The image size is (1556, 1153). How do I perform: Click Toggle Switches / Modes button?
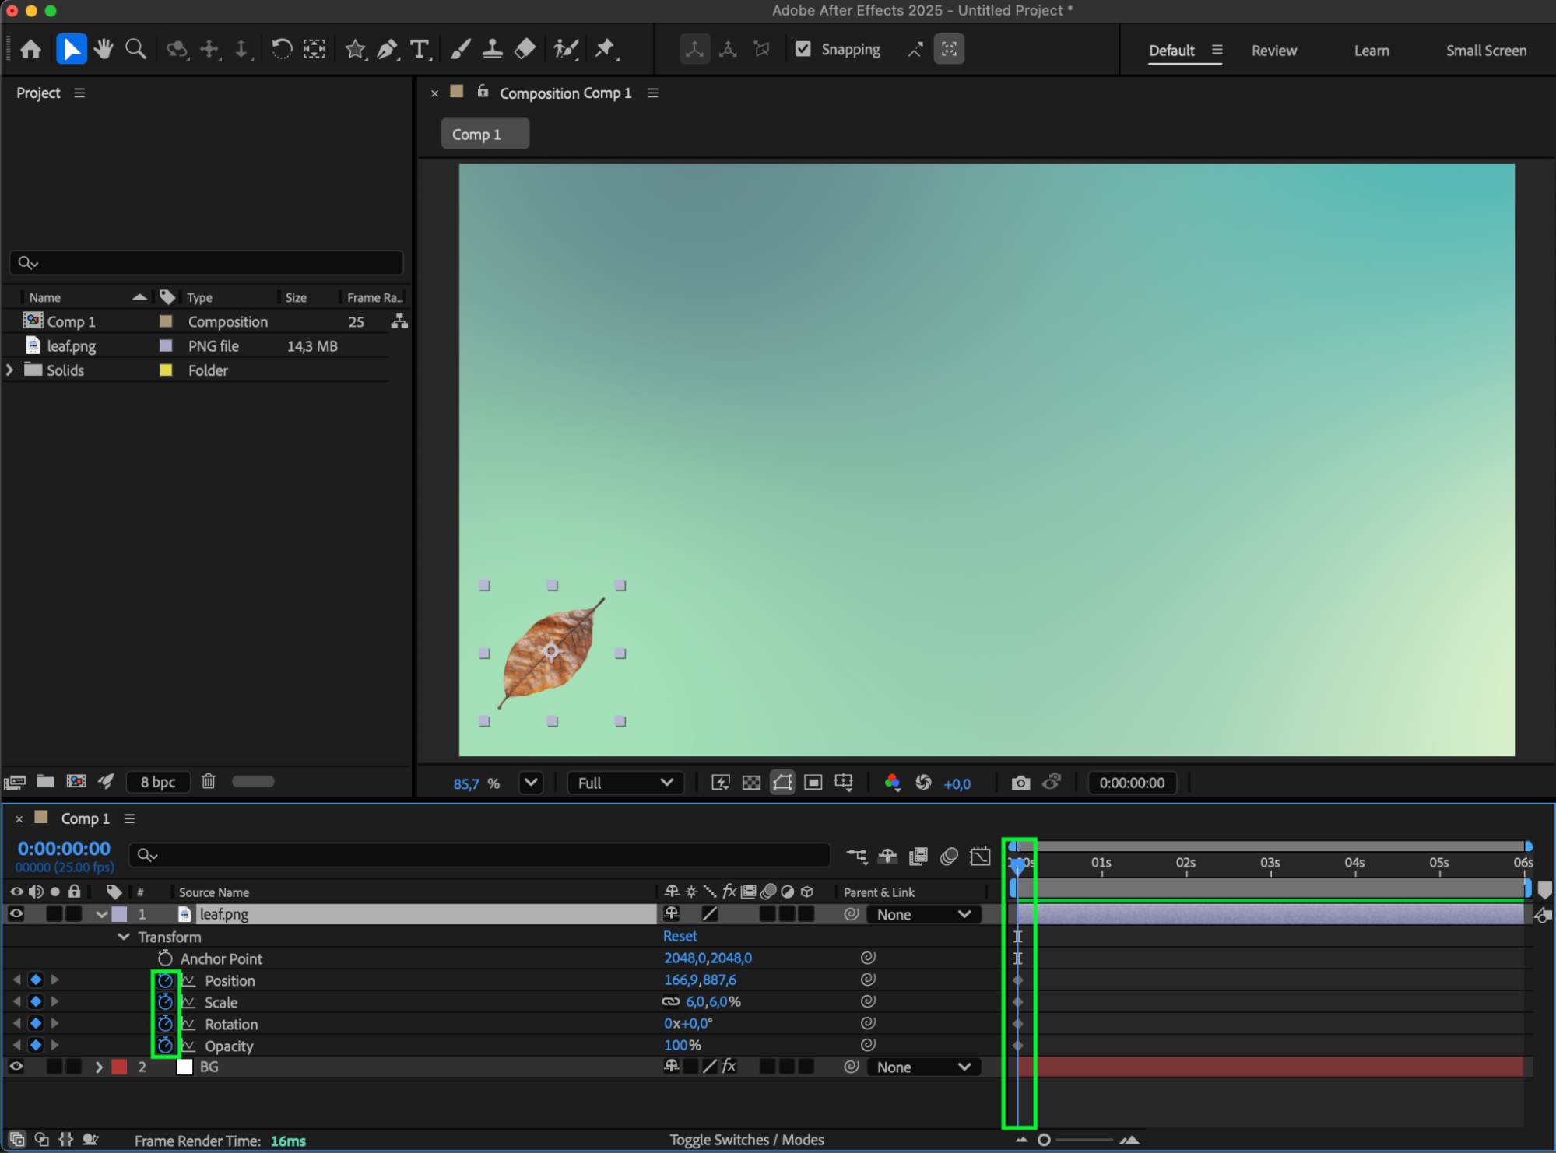pyautogui.click(x=746, y=1140)
